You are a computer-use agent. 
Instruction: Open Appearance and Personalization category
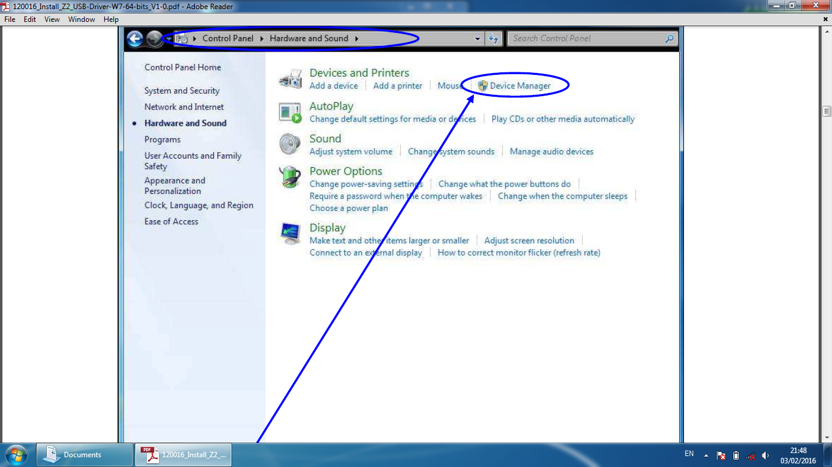[175, 185]
